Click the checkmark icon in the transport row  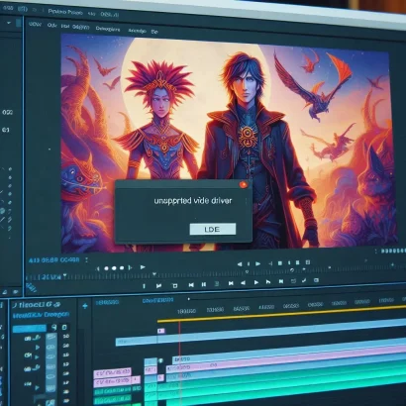coord(304,280)
